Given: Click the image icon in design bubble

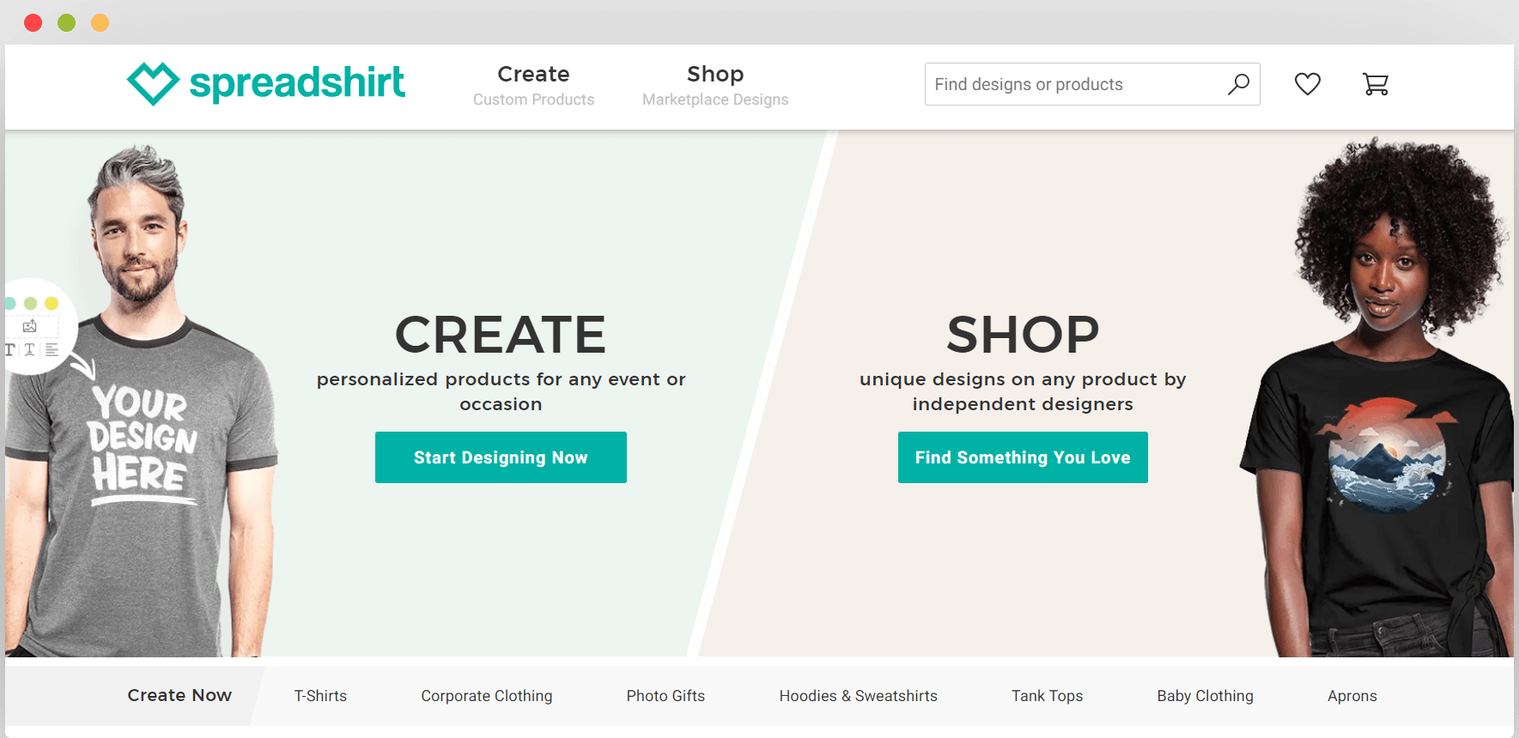Looking at the screenshot, I should pyautogui.click(x=30, y=326).
